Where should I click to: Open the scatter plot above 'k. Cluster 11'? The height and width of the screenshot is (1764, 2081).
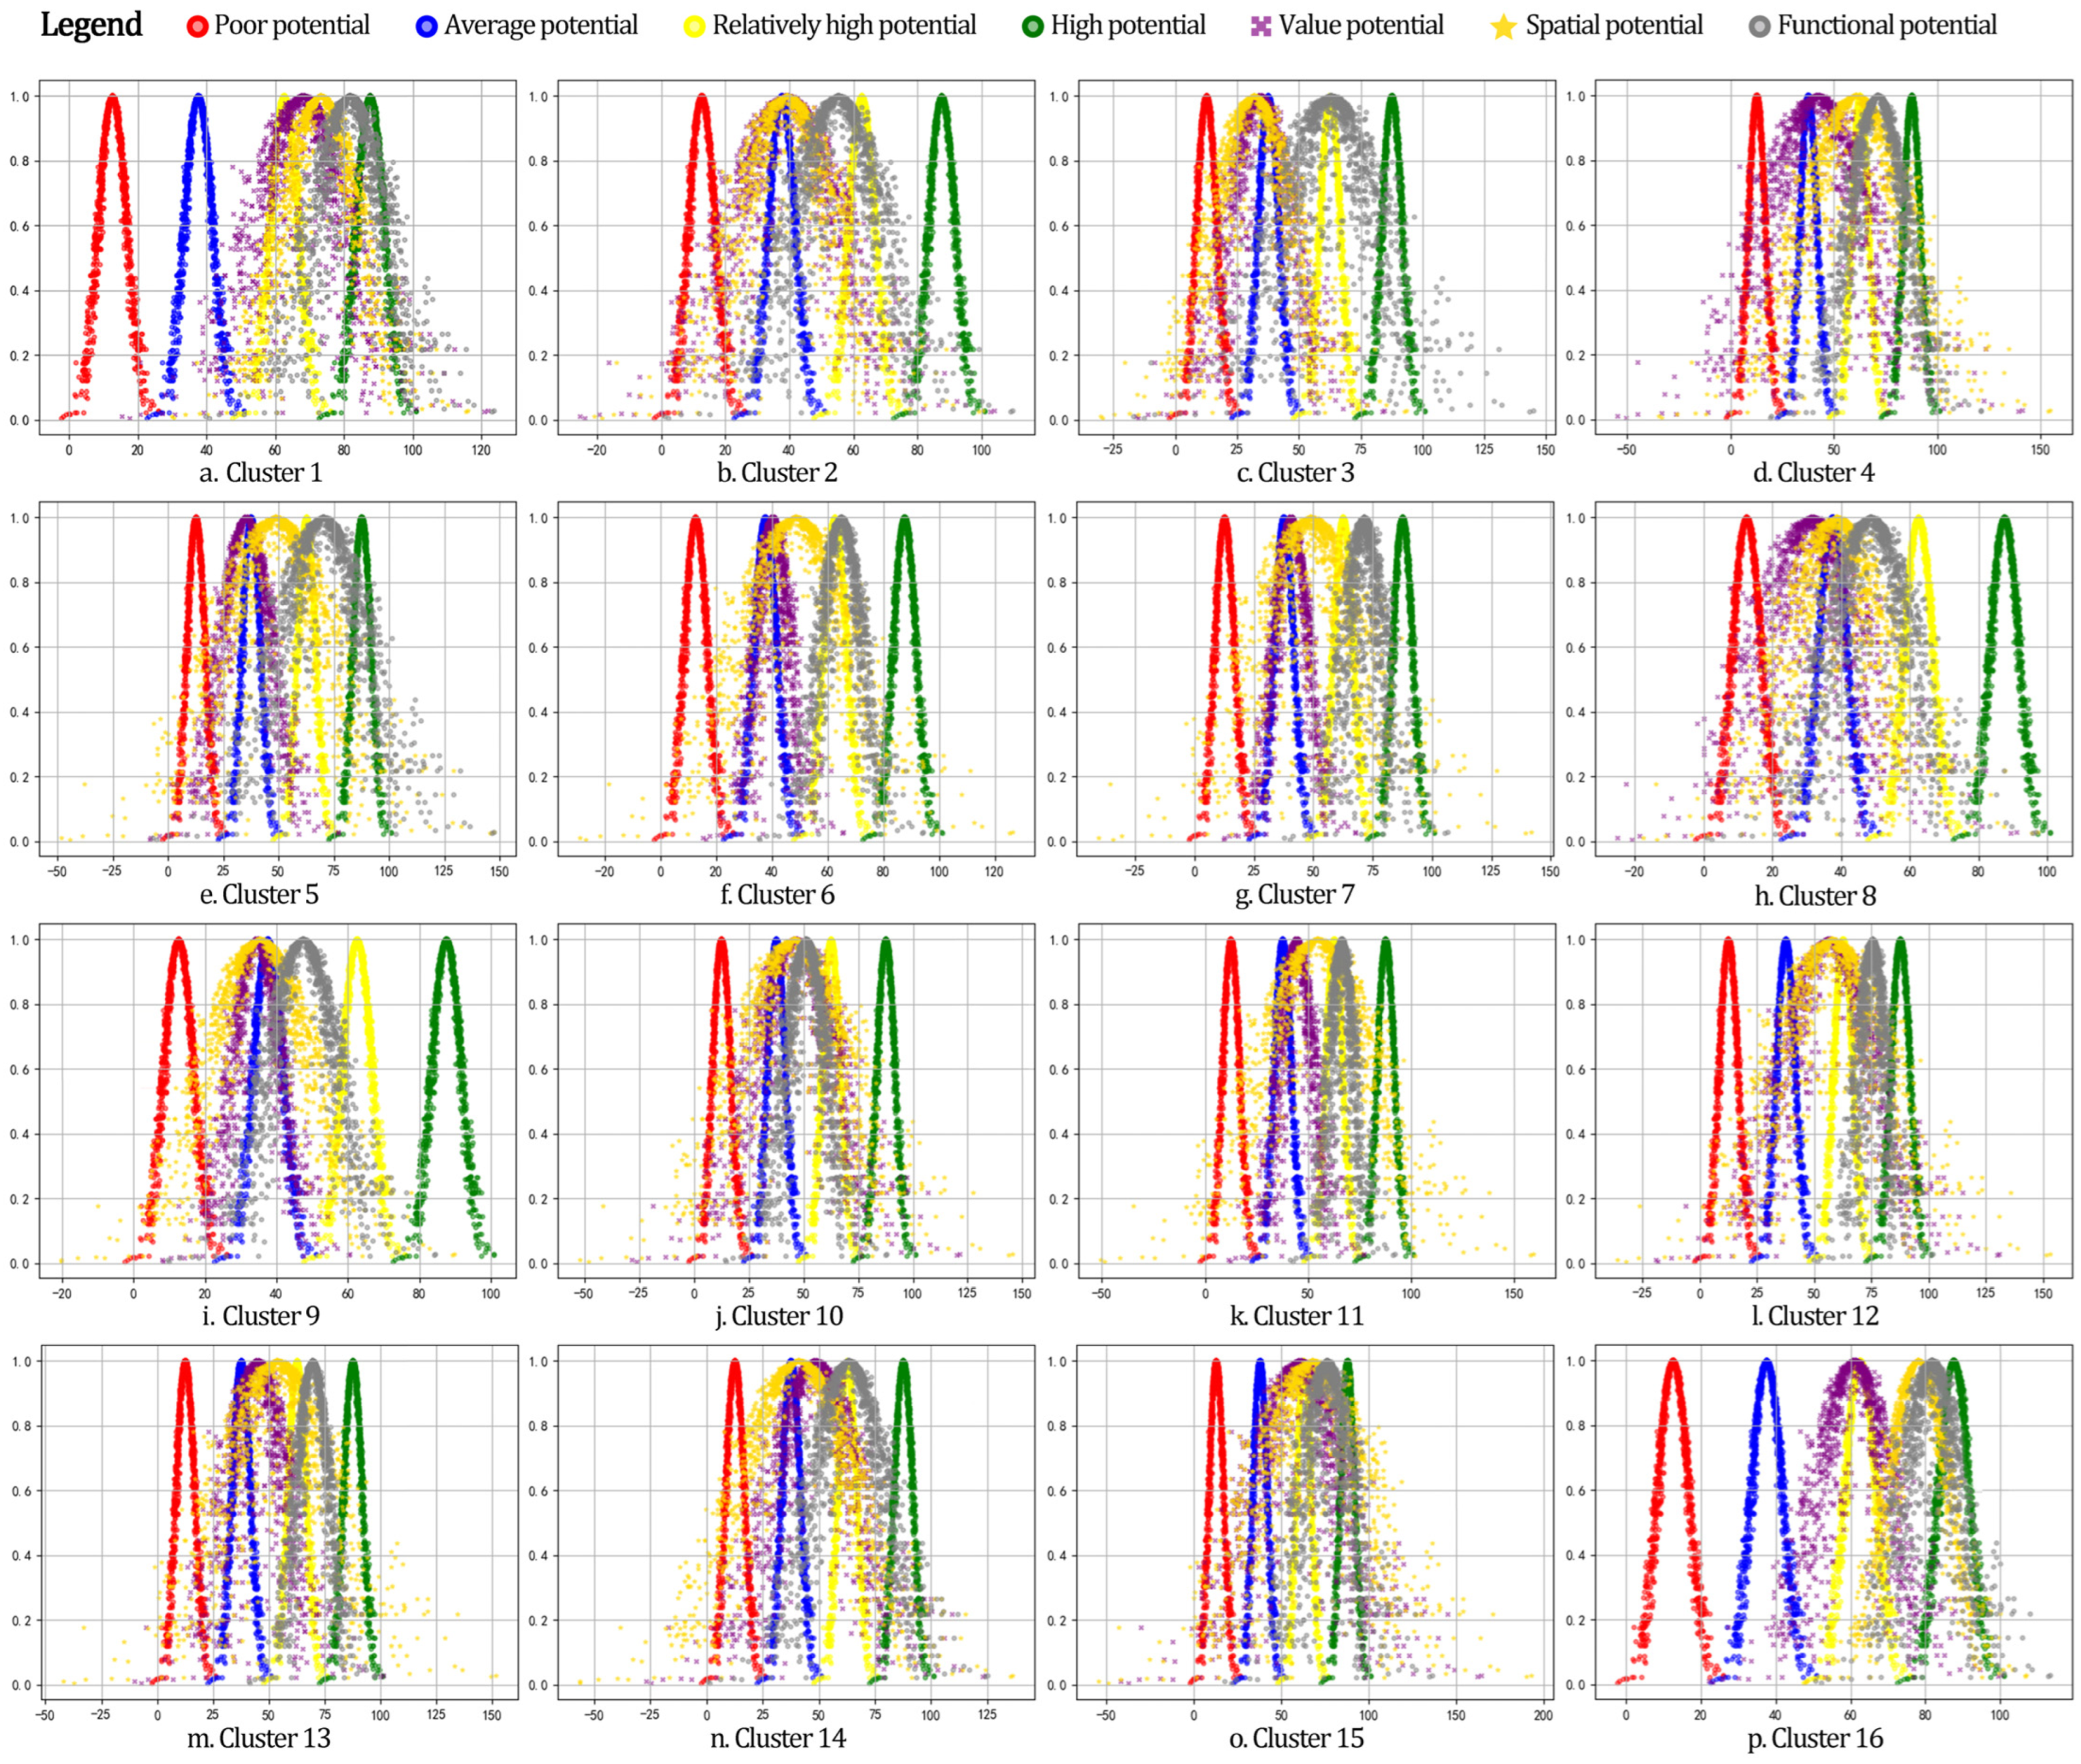[x=1317, y=1100]
